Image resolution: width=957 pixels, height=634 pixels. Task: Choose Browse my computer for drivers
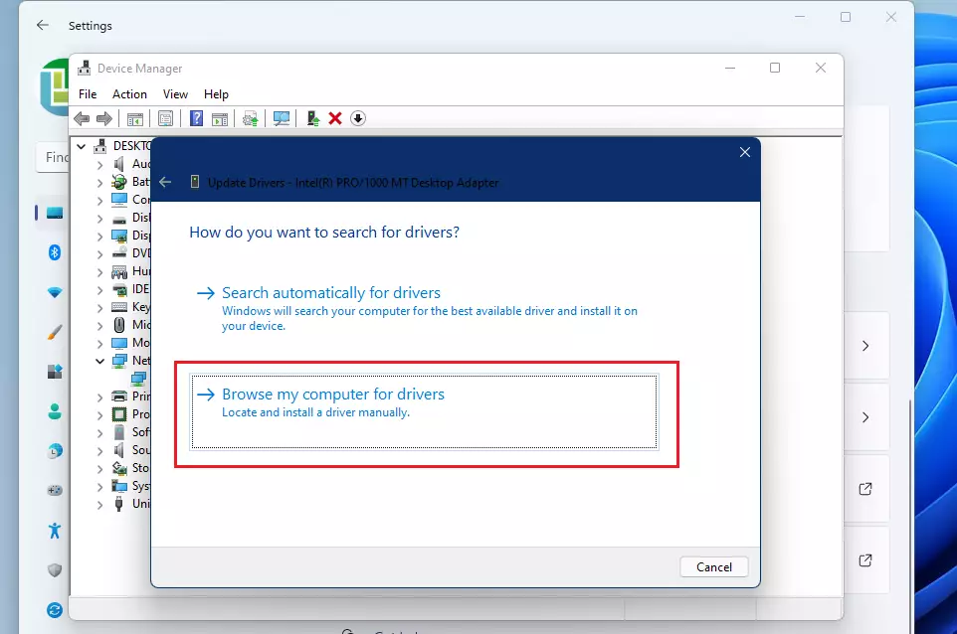(x=424, y=411)
